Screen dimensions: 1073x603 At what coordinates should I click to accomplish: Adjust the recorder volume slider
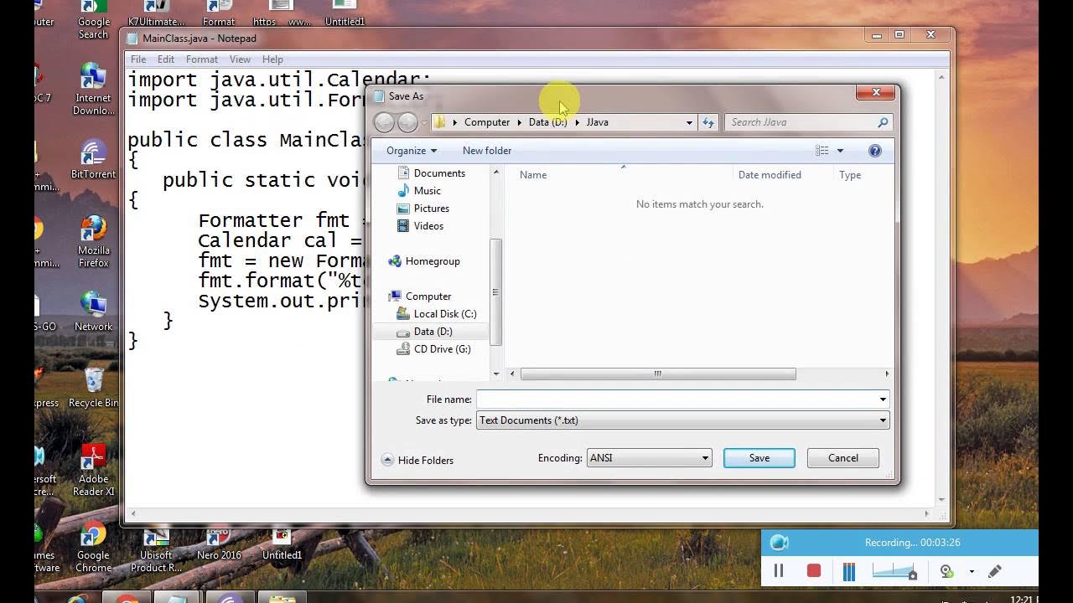tap(894, 571)
